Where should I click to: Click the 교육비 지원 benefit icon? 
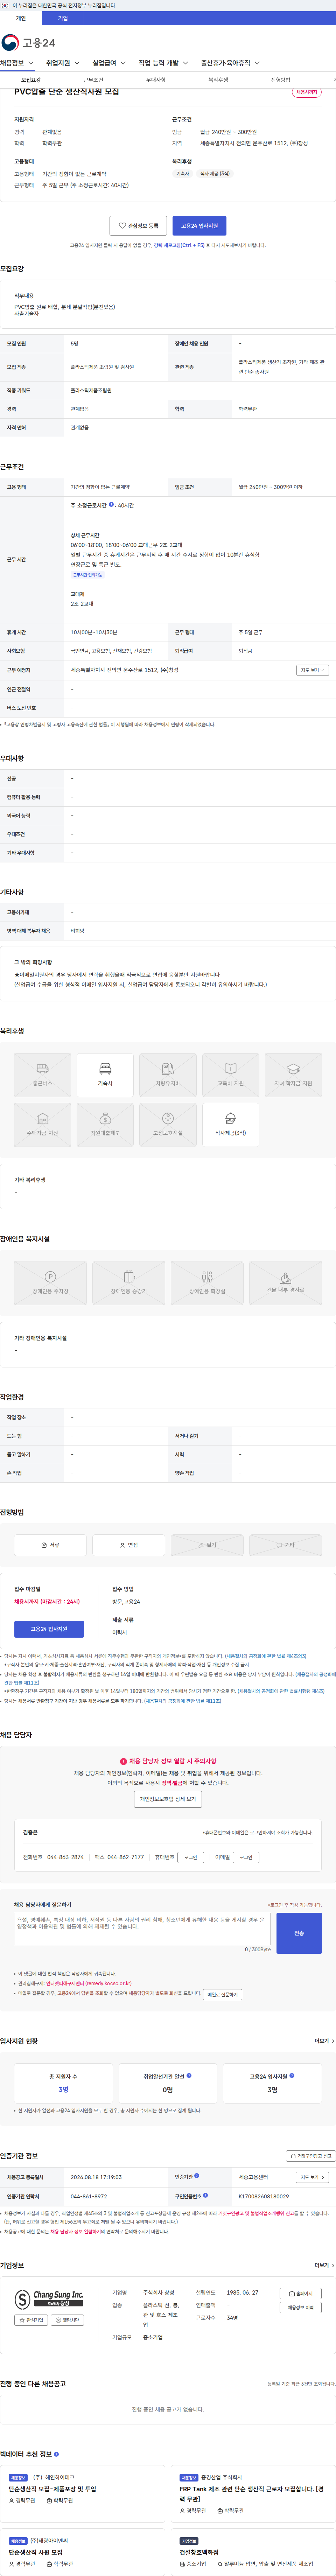(231, 1075)
